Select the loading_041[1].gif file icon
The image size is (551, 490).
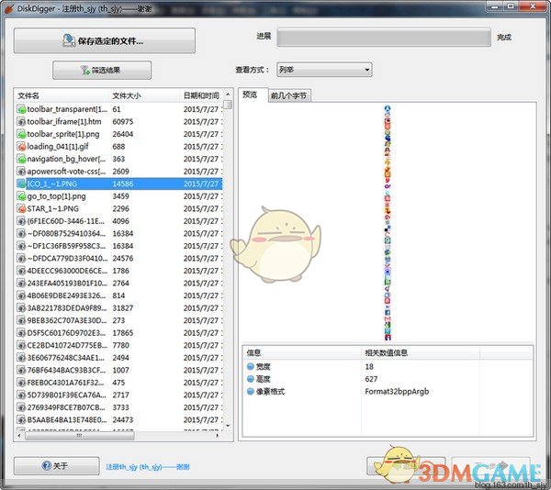tap(21, 147)
